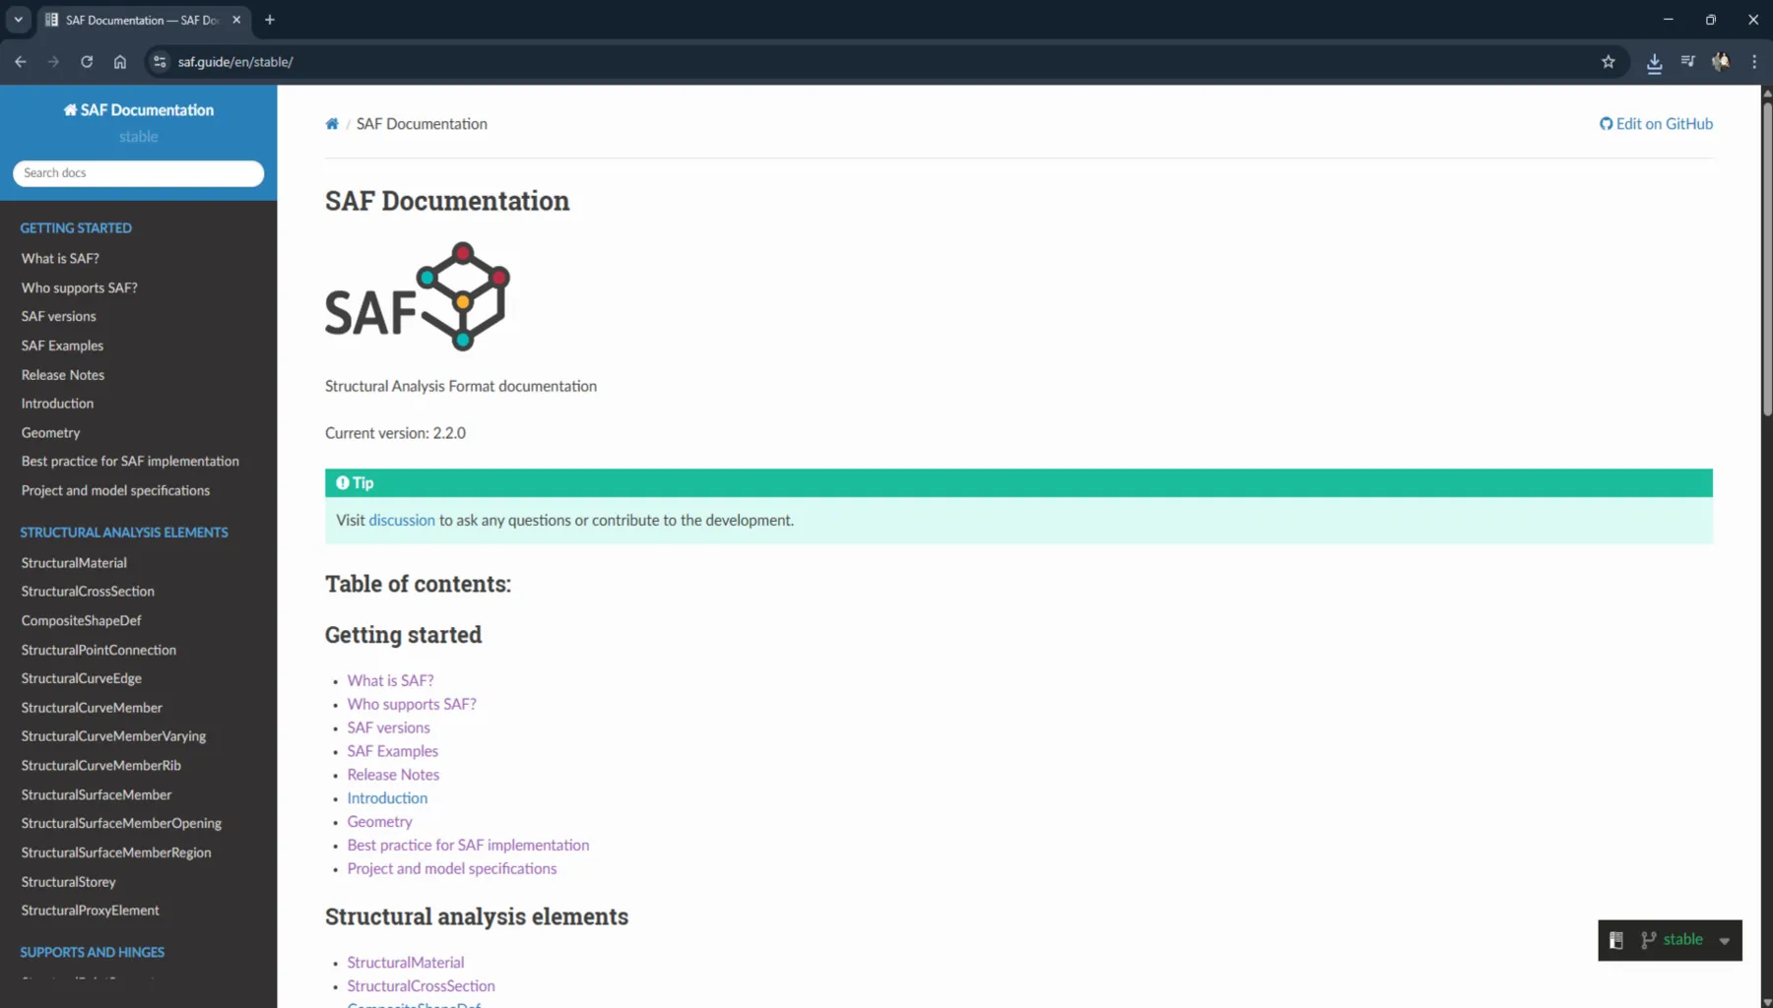This screenshot has height=1008, width=1773.
Task: Bookmark this page with the star icon
Action: click(x=1609, y=61)
